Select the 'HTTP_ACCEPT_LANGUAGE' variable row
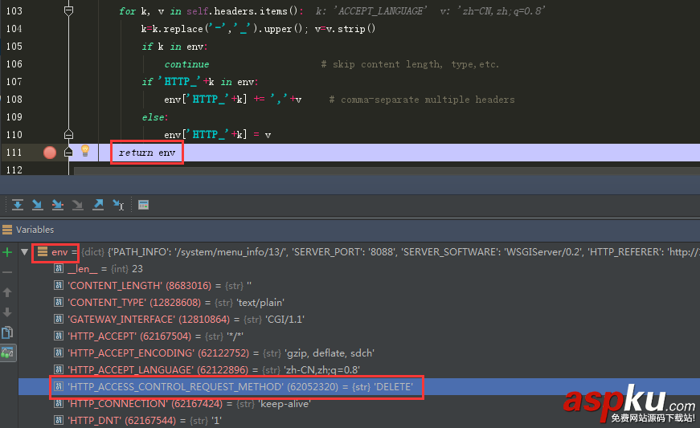The width and height of the screenshot is (700, 428). click(359, 370)
